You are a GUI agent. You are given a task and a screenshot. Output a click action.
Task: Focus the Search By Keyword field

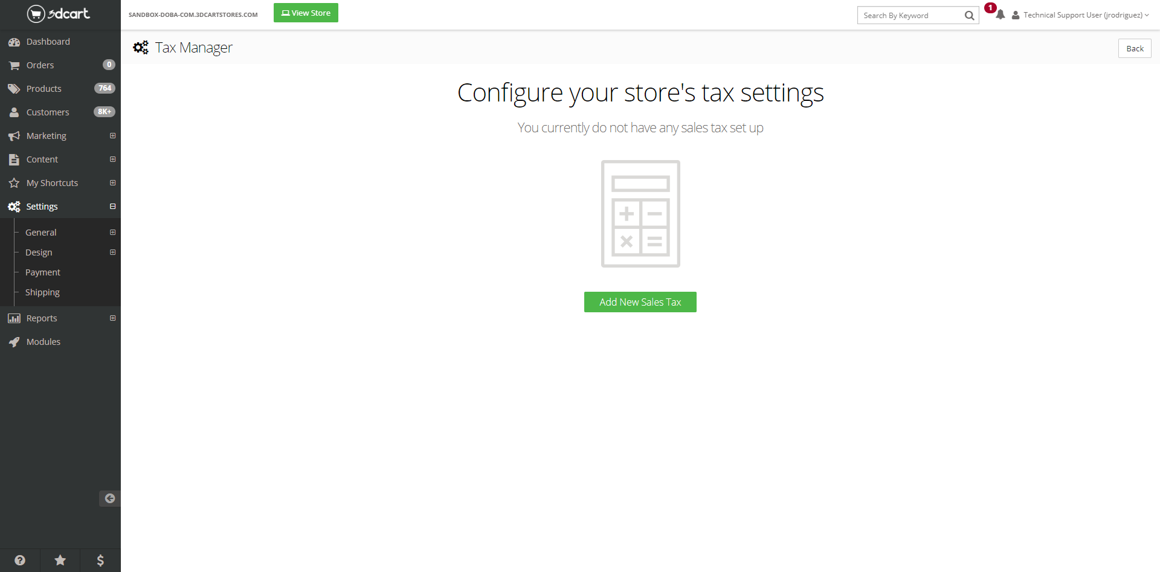coord(910,16)
